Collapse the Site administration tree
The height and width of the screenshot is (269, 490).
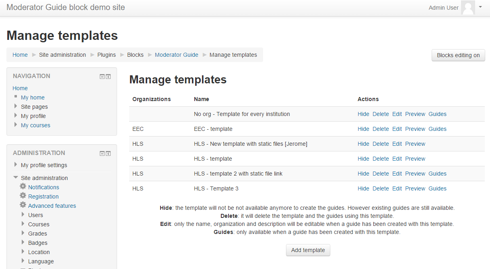pyautogui.click(x=15, y=178)
